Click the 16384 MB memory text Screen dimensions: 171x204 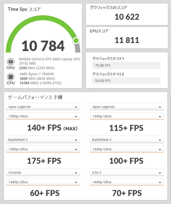(x=40, y=83)
